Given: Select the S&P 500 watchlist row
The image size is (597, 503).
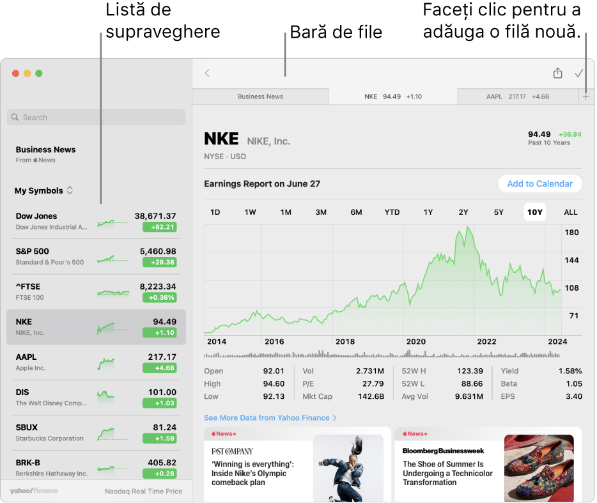Looking at the screenshot, I should [x=96, y=257].
